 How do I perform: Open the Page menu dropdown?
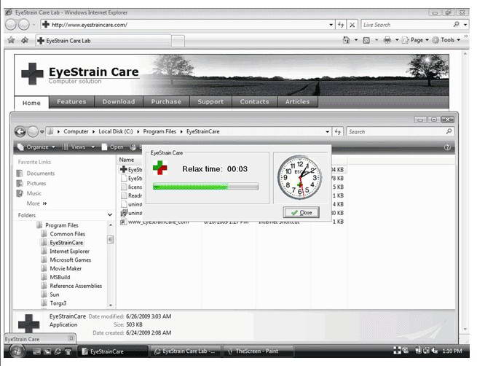click(x=416, y=40)
